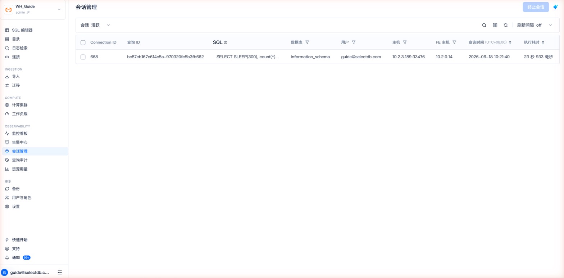Click the 用户 column filter icon

pos(354,42)
